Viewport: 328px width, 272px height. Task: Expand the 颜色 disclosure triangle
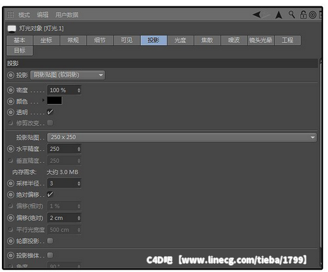pyautogui.click(x=43, y=100)
